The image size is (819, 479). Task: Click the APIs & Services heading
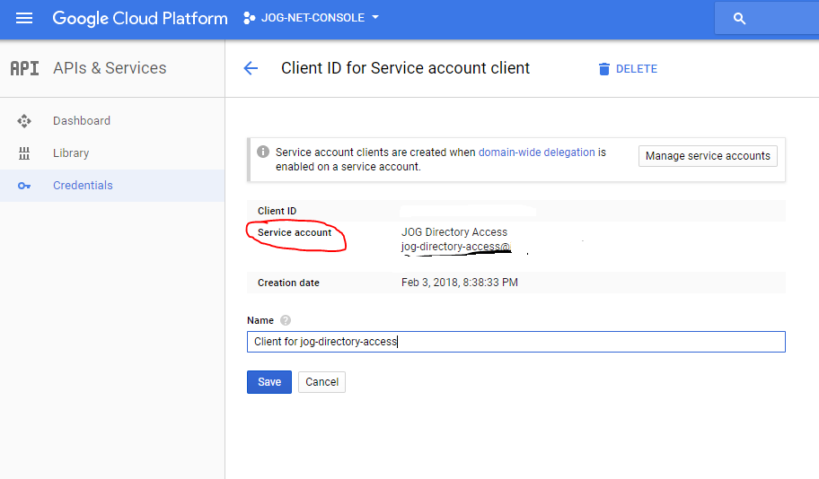tap(110, 68)
